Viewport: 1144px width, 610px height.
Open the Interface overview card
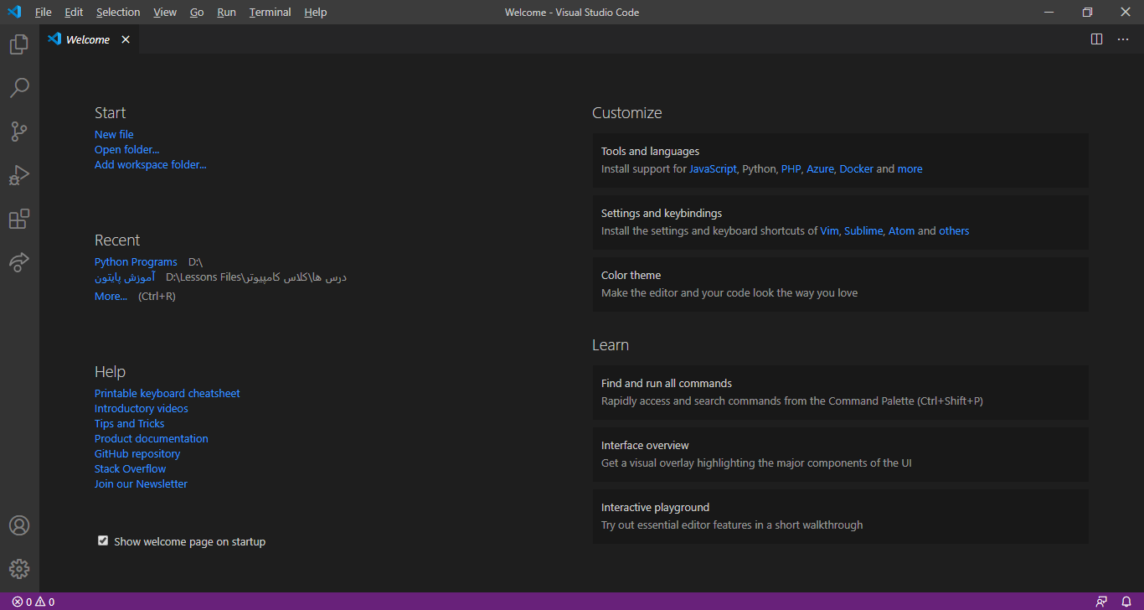pos(841,454)
